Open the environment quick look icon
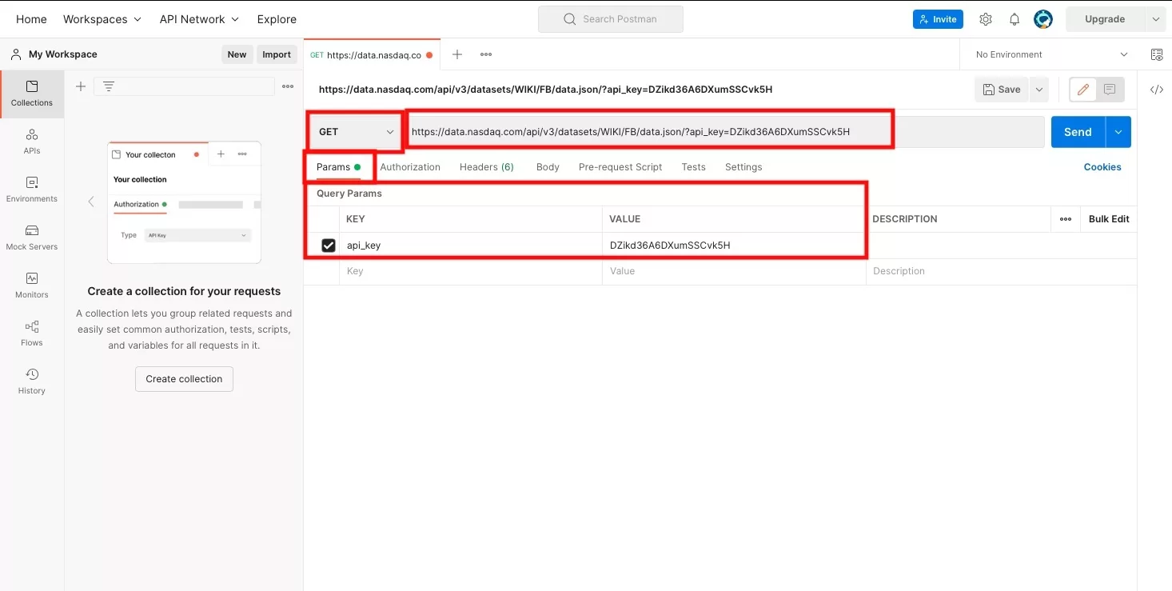1172x591 pixels. (x=1157, y=54)
